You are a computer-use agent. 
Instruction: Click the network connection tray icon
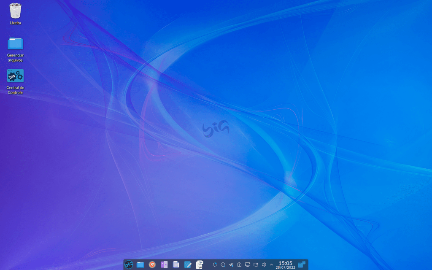pyautogui.click(x=255, y=265)
